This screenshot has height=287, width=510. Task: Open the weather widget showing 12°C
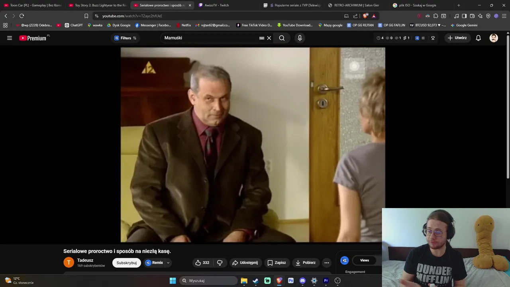[19, 281]
